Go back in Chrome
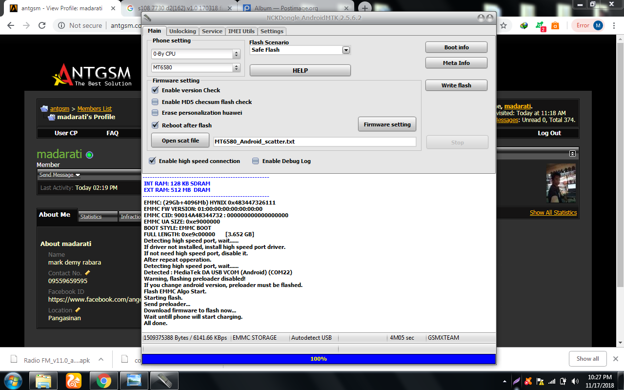The image size is (624, 390). (x=12, y=25)
